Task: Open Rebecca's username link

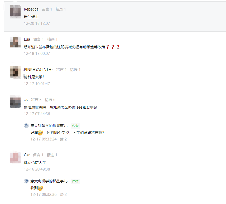Action: [31, 9]
